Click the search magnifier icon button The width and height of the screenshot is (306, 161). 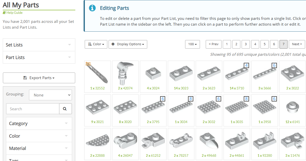coord(65,109)
